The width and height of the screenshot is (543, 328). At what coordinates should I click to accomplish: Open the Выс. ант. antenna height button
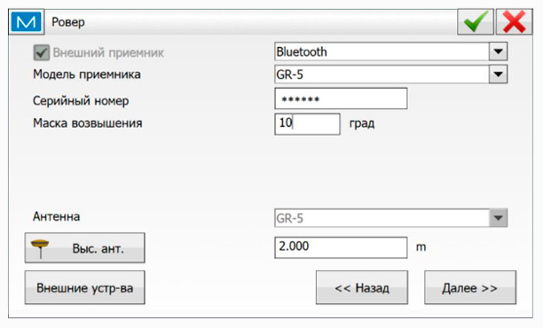[x=85, y=247]
